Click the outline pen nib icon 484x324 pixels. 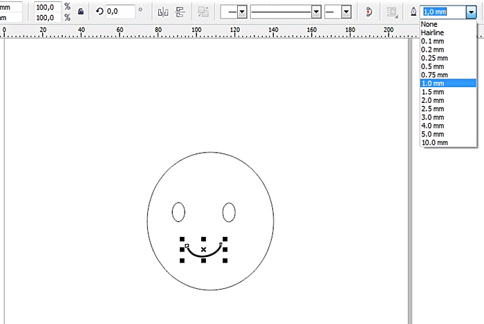click(x=413, y=12)
